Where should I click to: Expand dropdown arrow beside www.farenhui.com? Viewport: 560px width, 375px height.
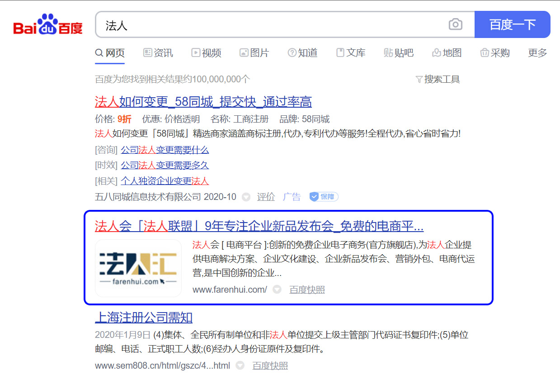point(277,290)
